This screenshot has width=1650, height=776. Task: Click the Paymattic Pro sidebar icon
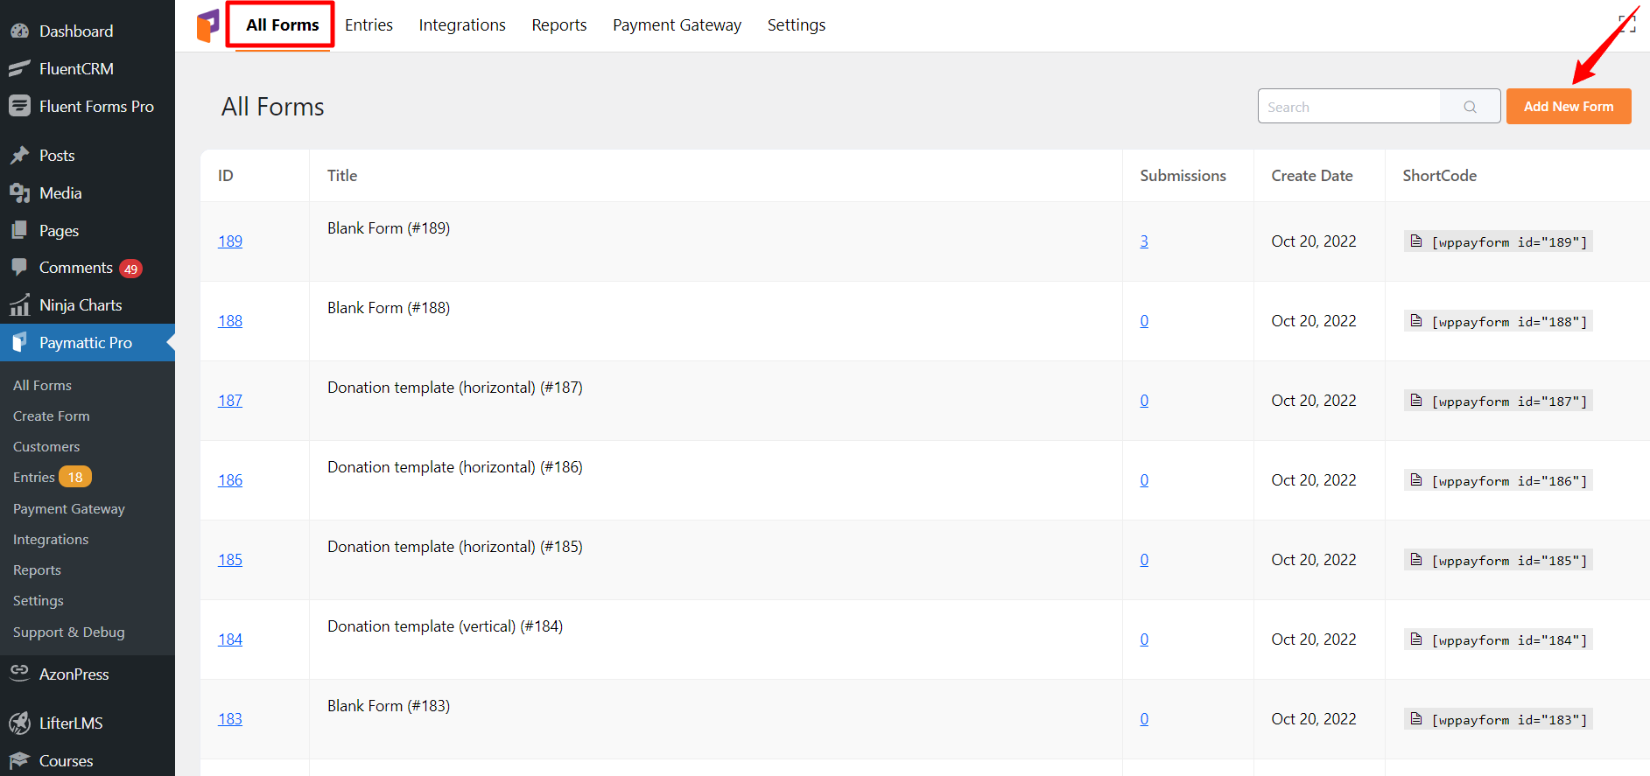click(x=19, y=342)
